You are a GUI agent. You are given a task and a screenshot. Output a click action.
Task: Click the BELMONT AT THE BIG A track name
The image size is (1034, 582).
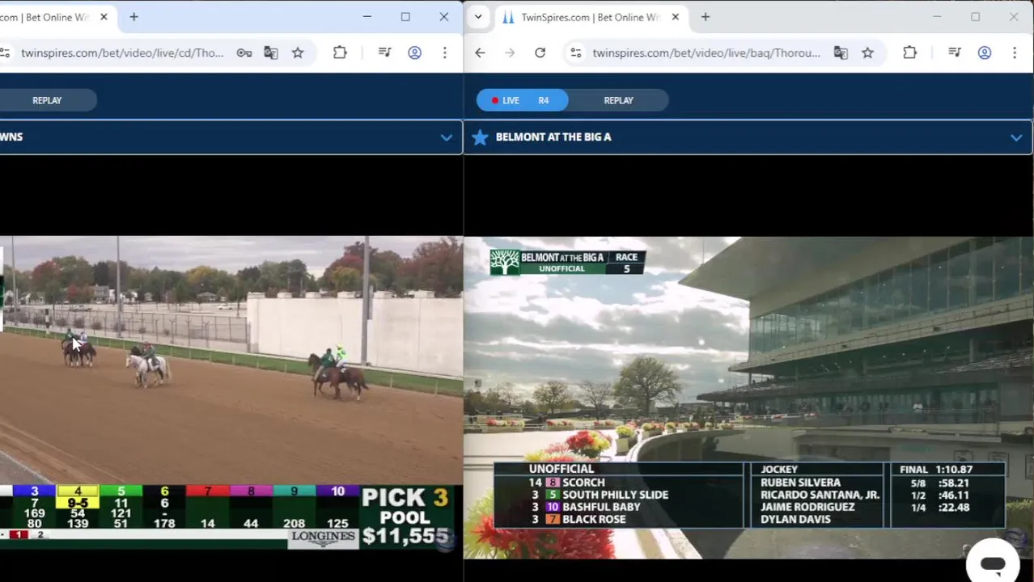(x=553, y=137)
